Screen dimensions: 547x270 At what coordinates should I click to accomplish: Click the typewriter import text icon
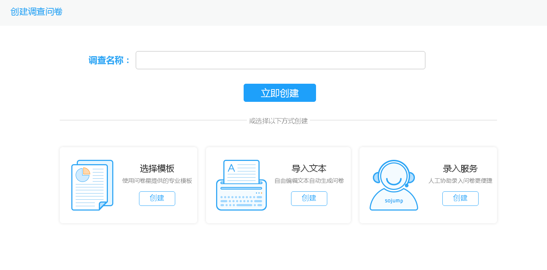pos(241,185)
